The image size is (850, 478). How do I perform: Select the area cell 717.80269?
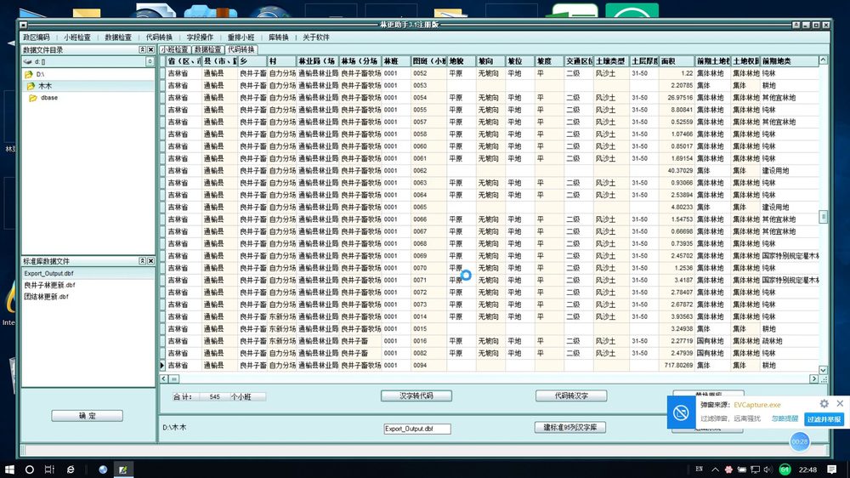tap(677, 365)
